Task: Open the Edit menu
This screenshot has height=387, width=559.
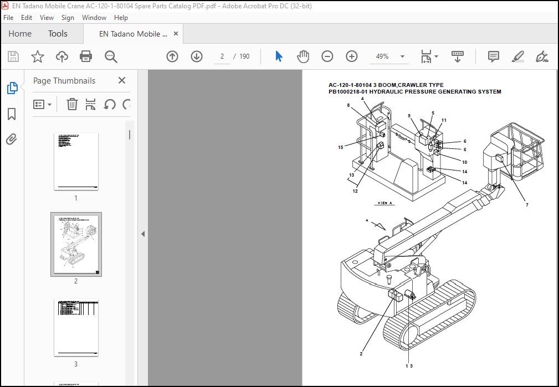Action: (27, 18)
